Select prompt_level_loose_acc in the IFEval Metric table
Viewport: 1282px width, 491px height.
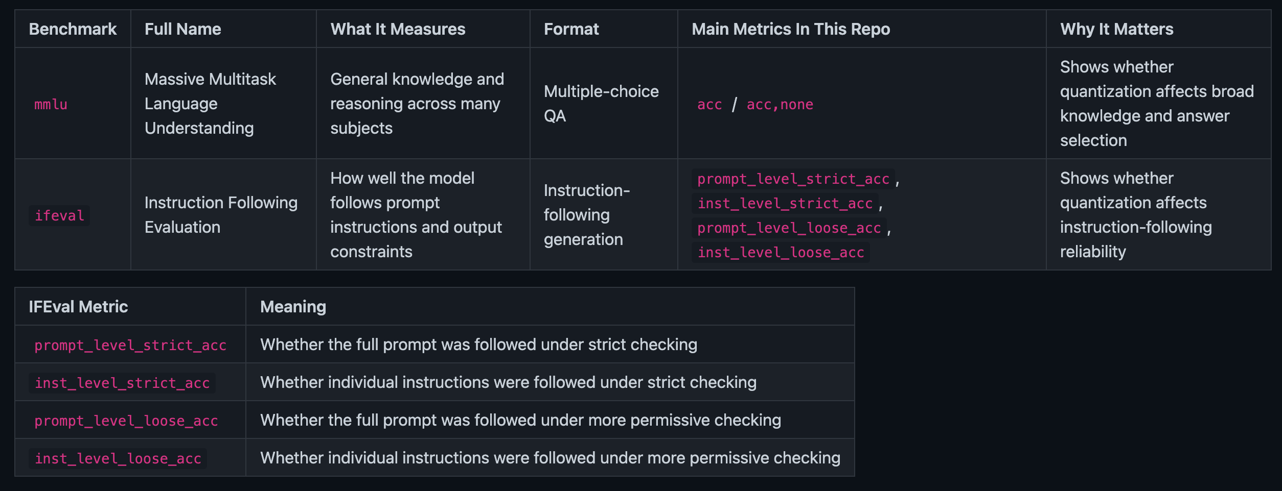[126, 421]
